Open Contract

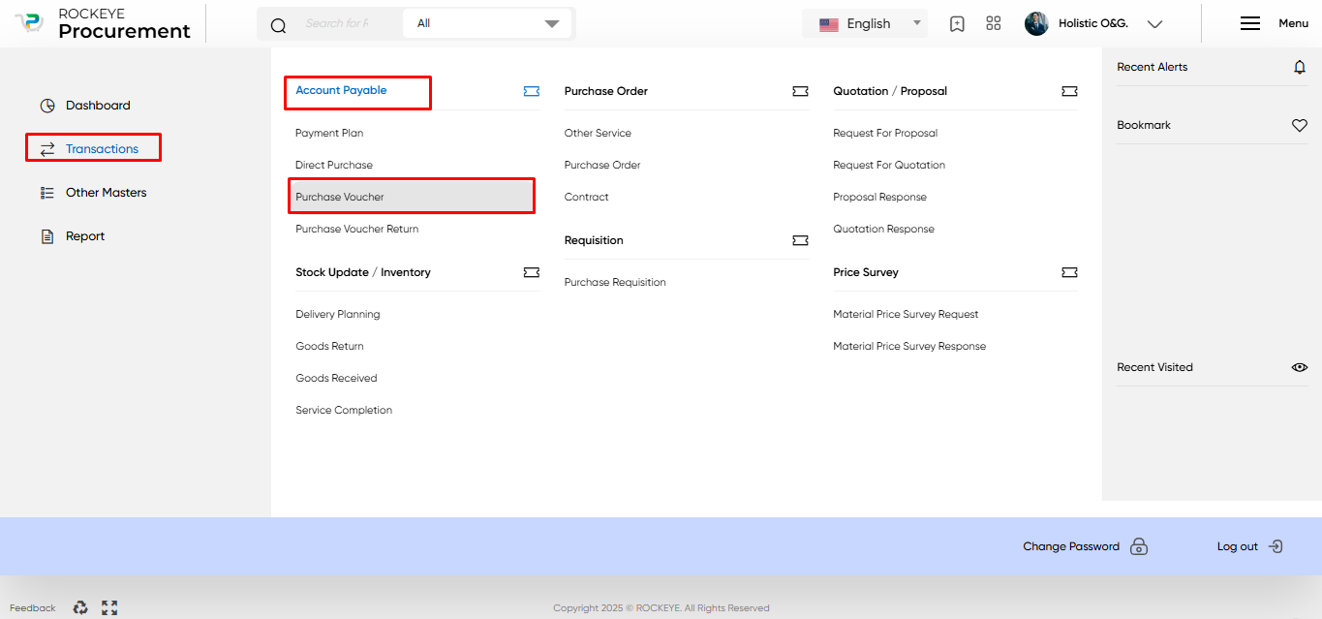587,197
